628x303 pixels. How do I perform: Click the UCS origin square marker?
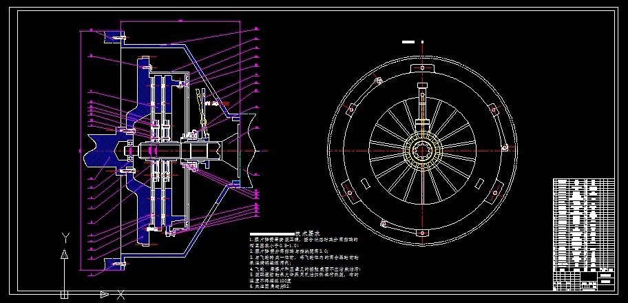point(64,295)
